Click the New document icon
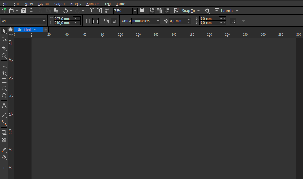The height and width of the screenshot is (179, 303). click(x=4, y=11)
